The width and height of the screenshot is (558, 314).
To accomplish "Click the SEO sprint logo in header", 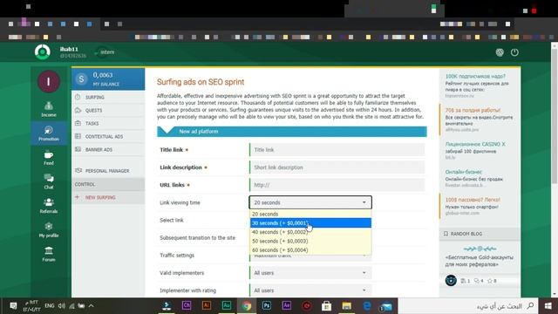I will tap(43, 52).
